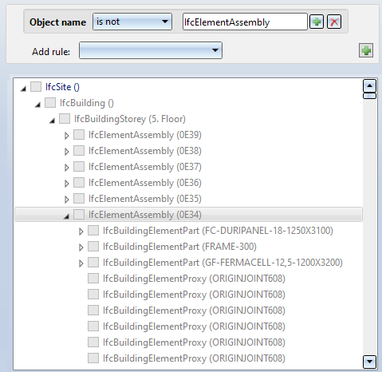
Task: Collapse the IfcElementAssembly (0E34) node
Action: [67, 216]
